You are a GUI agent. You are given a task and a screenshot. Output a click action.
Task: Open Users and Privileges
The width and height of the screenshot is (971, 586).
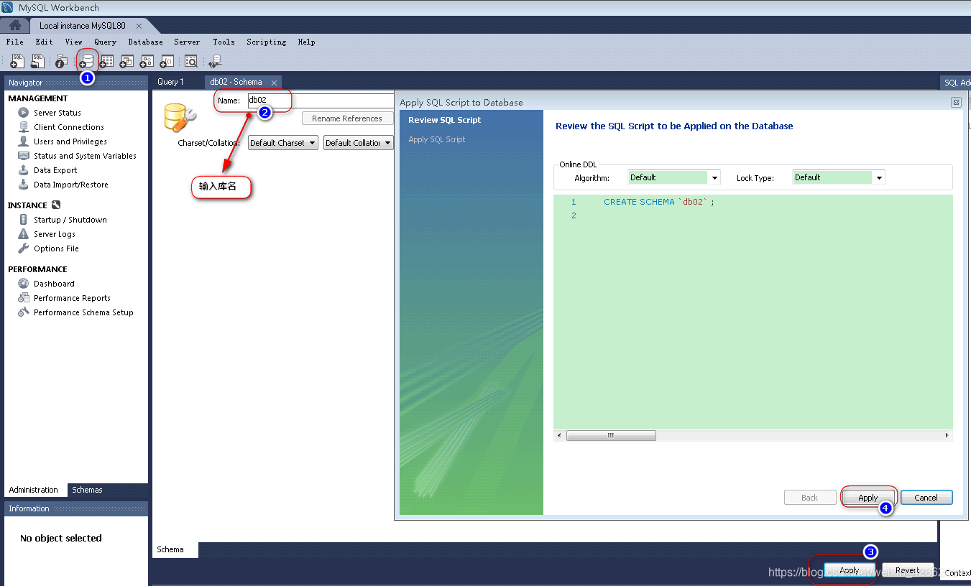click(70, 141)
